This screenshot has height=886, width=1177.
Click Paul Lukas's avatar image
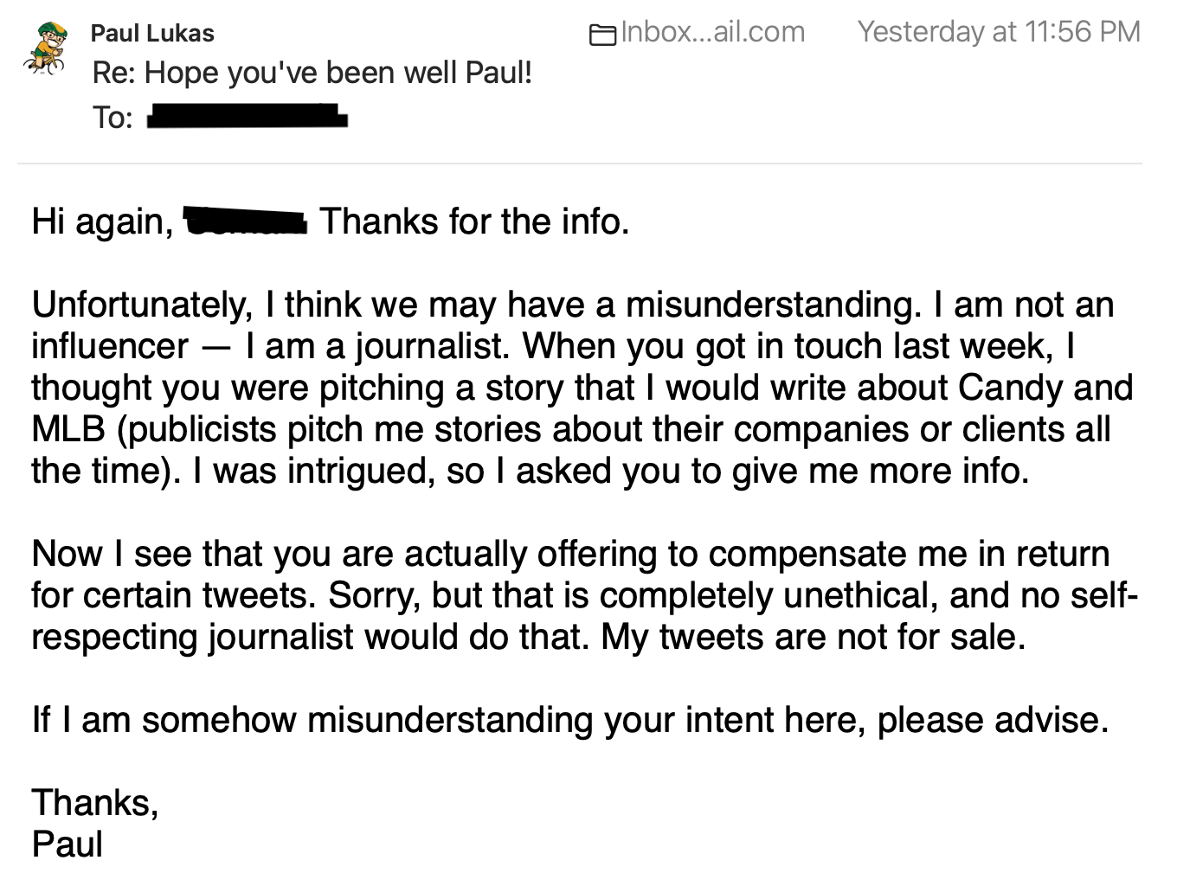click(x=46, y=49)
